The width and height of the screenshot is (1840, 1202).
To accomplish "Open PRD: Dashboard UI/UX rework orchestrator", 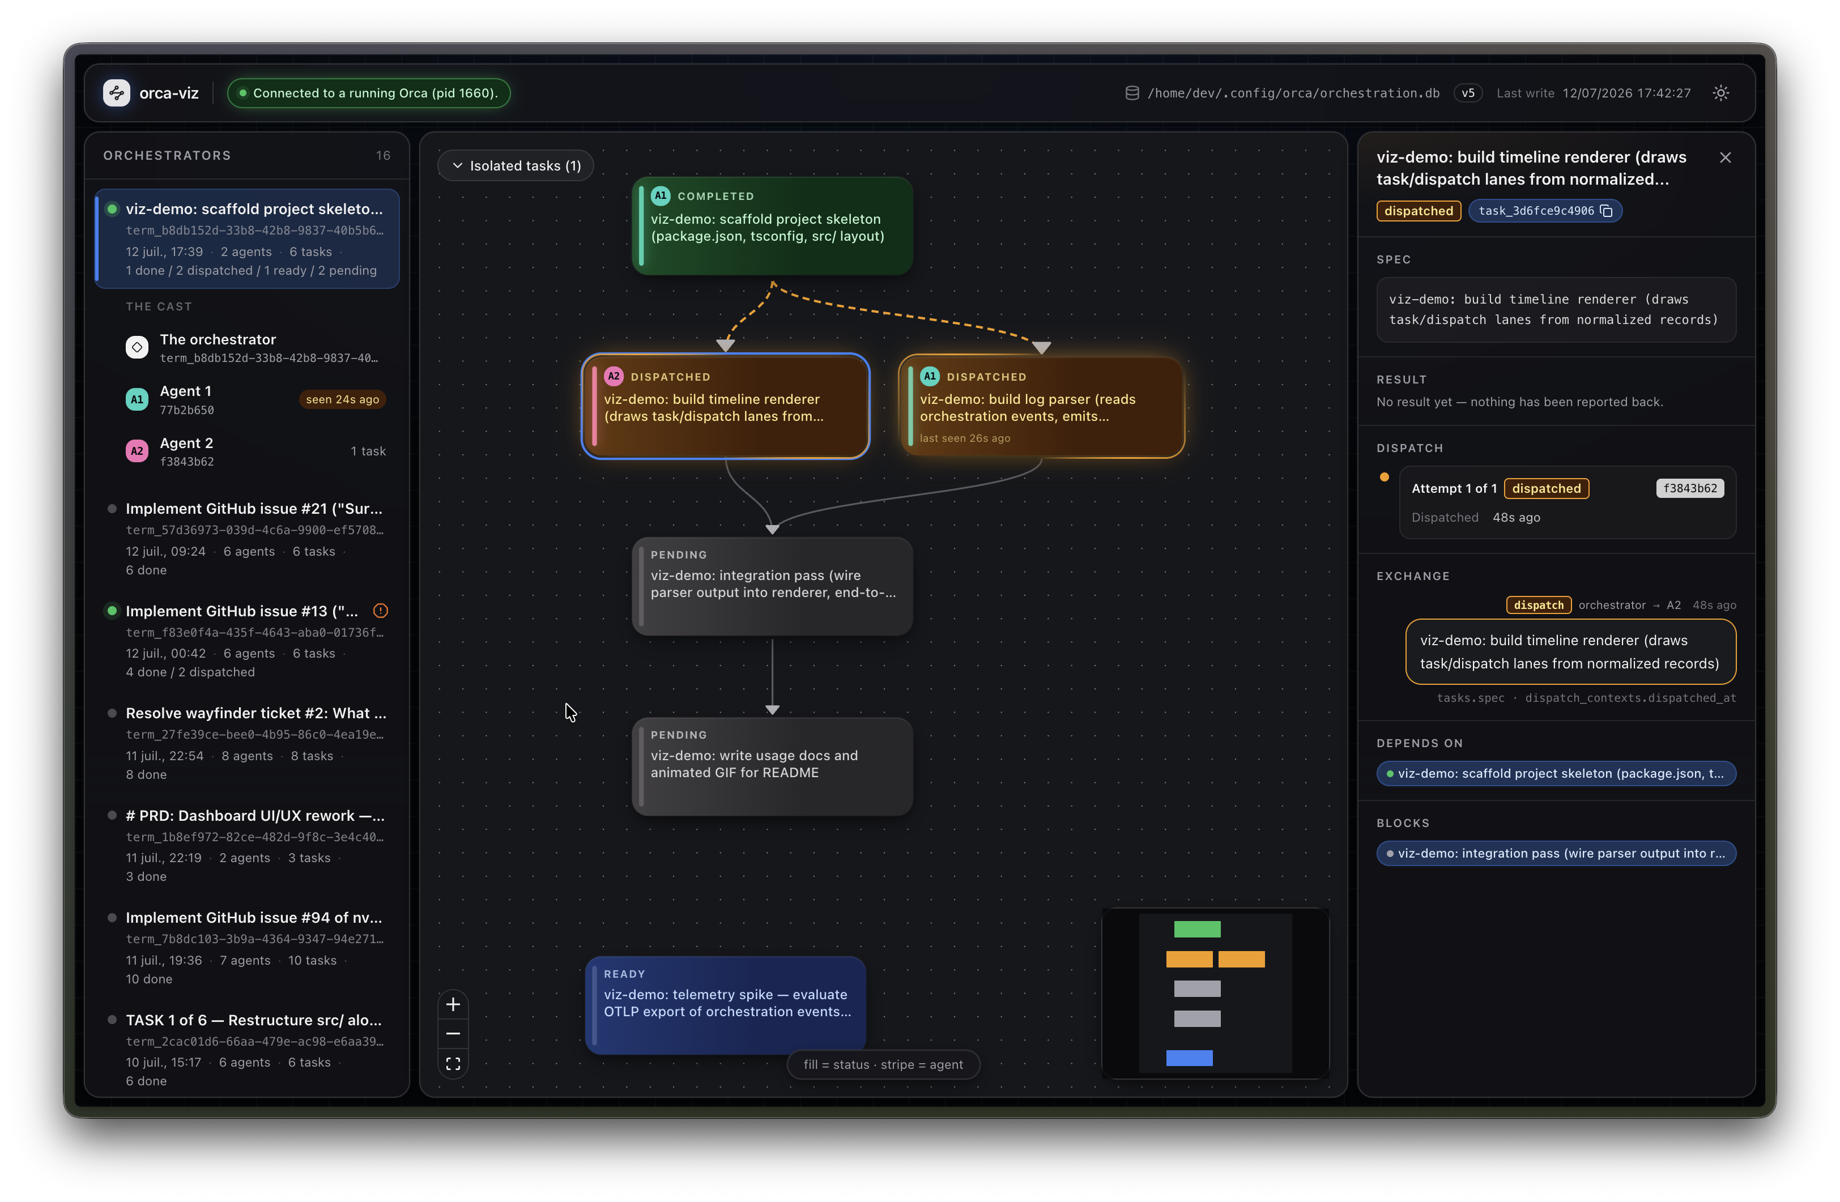I will [248, 846].
